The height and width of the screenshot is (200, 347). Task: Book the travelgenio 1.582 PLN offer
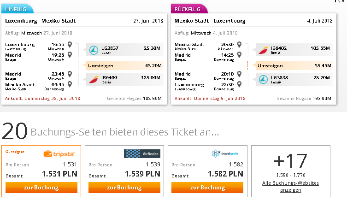click(207, 188)
